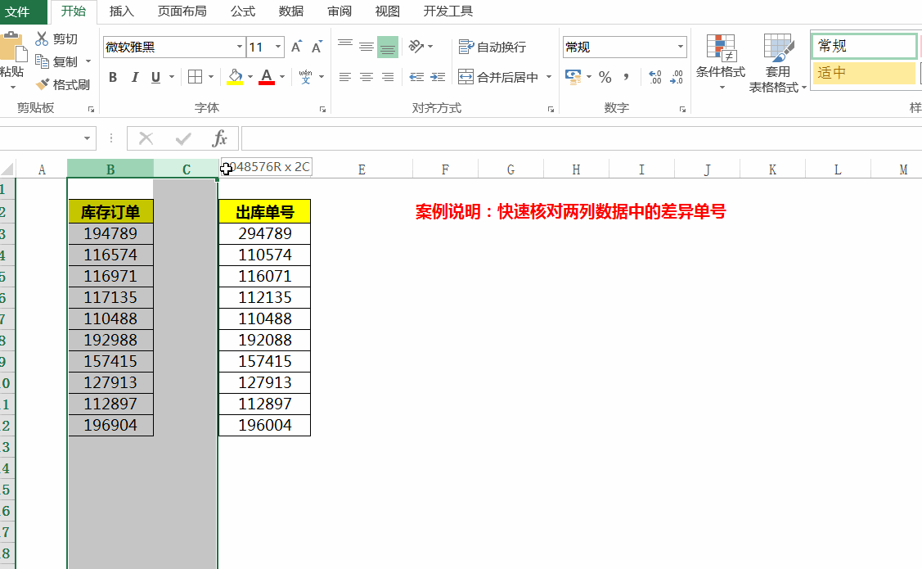Set middle vertical alignment

367,47
